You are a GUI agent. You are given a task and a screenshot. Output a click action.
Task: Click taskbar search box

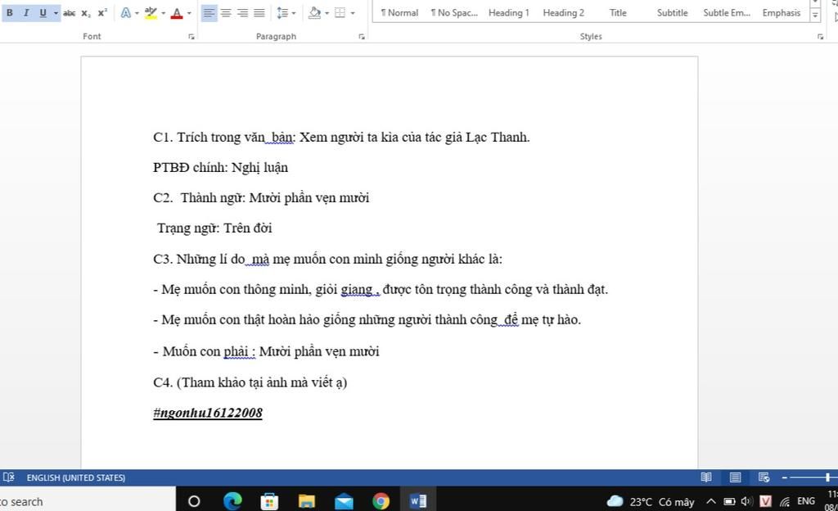tap(87, 501)
